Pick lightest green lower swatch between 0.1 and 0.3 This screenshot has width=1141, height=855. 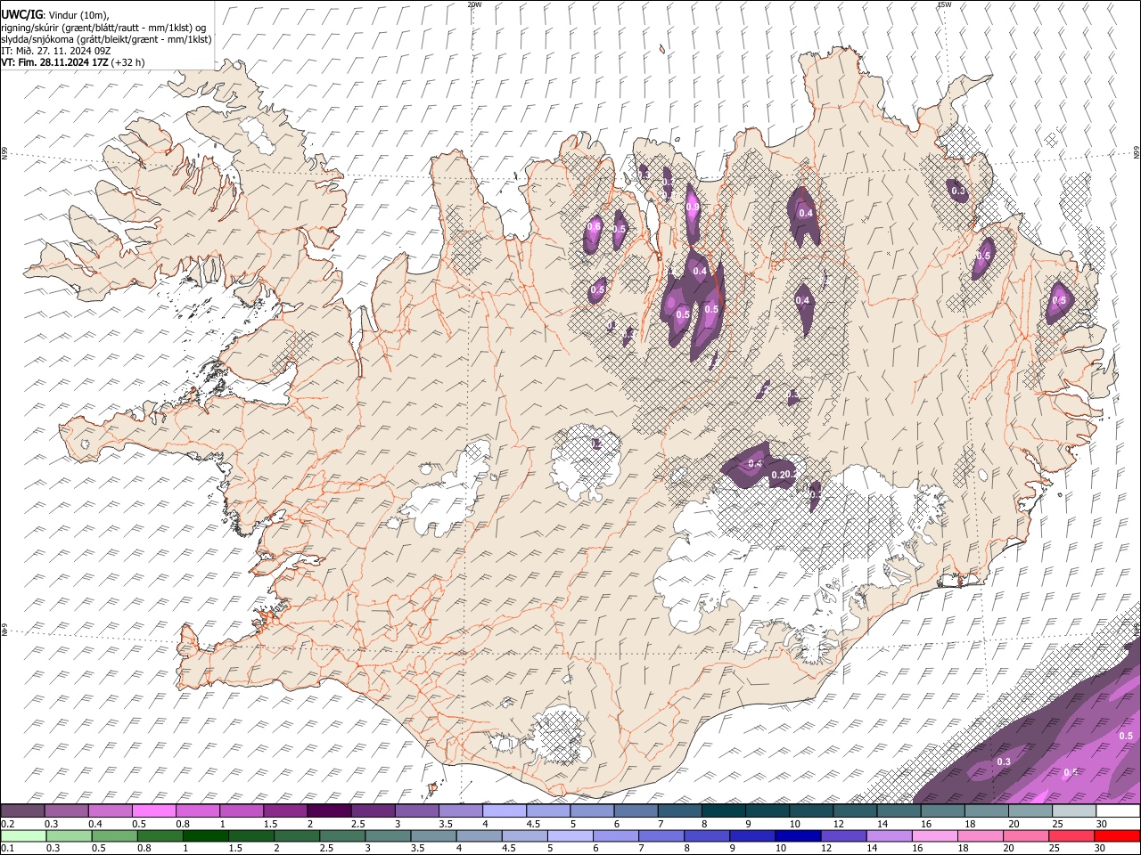(23, 835)
